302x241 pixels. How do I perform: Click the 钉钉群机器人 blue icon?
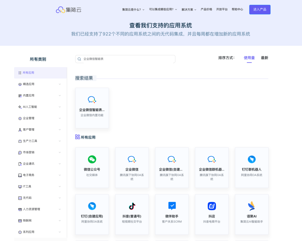(x=252, y=159)
